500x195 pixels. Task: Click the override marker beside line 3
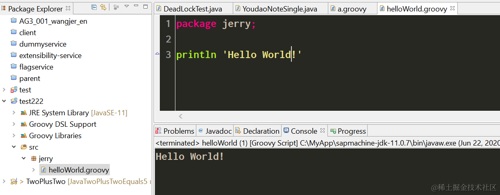tap(157, 54)
